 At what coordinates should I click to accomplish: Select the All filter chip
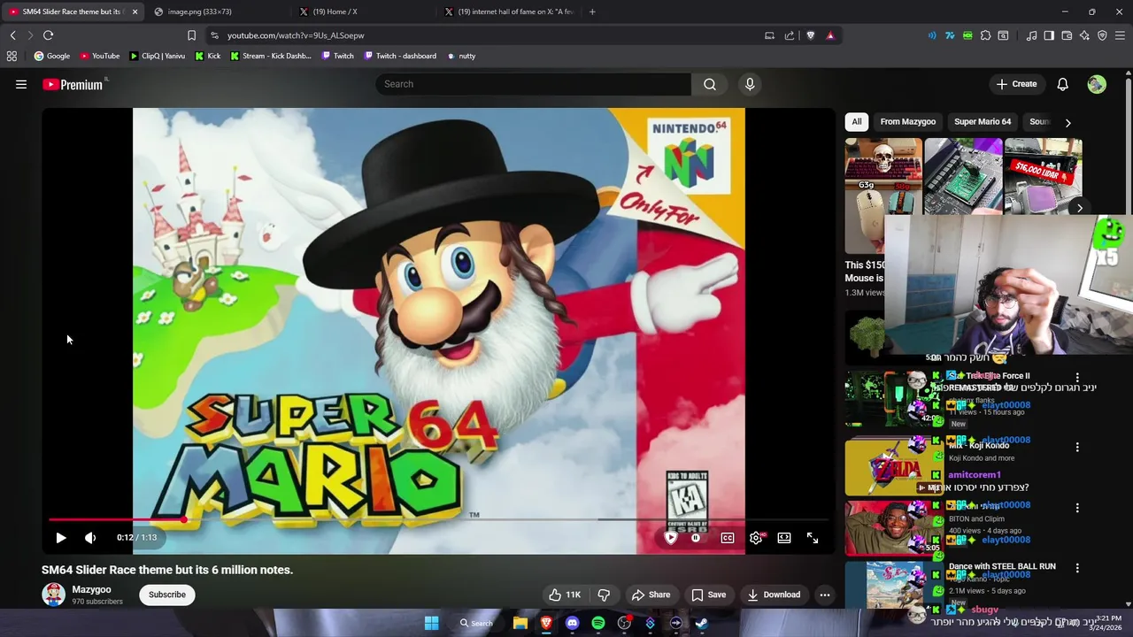pyautogui.click(x=857, y=122)
